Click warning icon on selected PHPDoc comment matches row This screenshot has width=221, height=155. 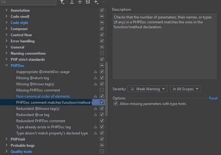pyautogui.click(x=96, y=102)
